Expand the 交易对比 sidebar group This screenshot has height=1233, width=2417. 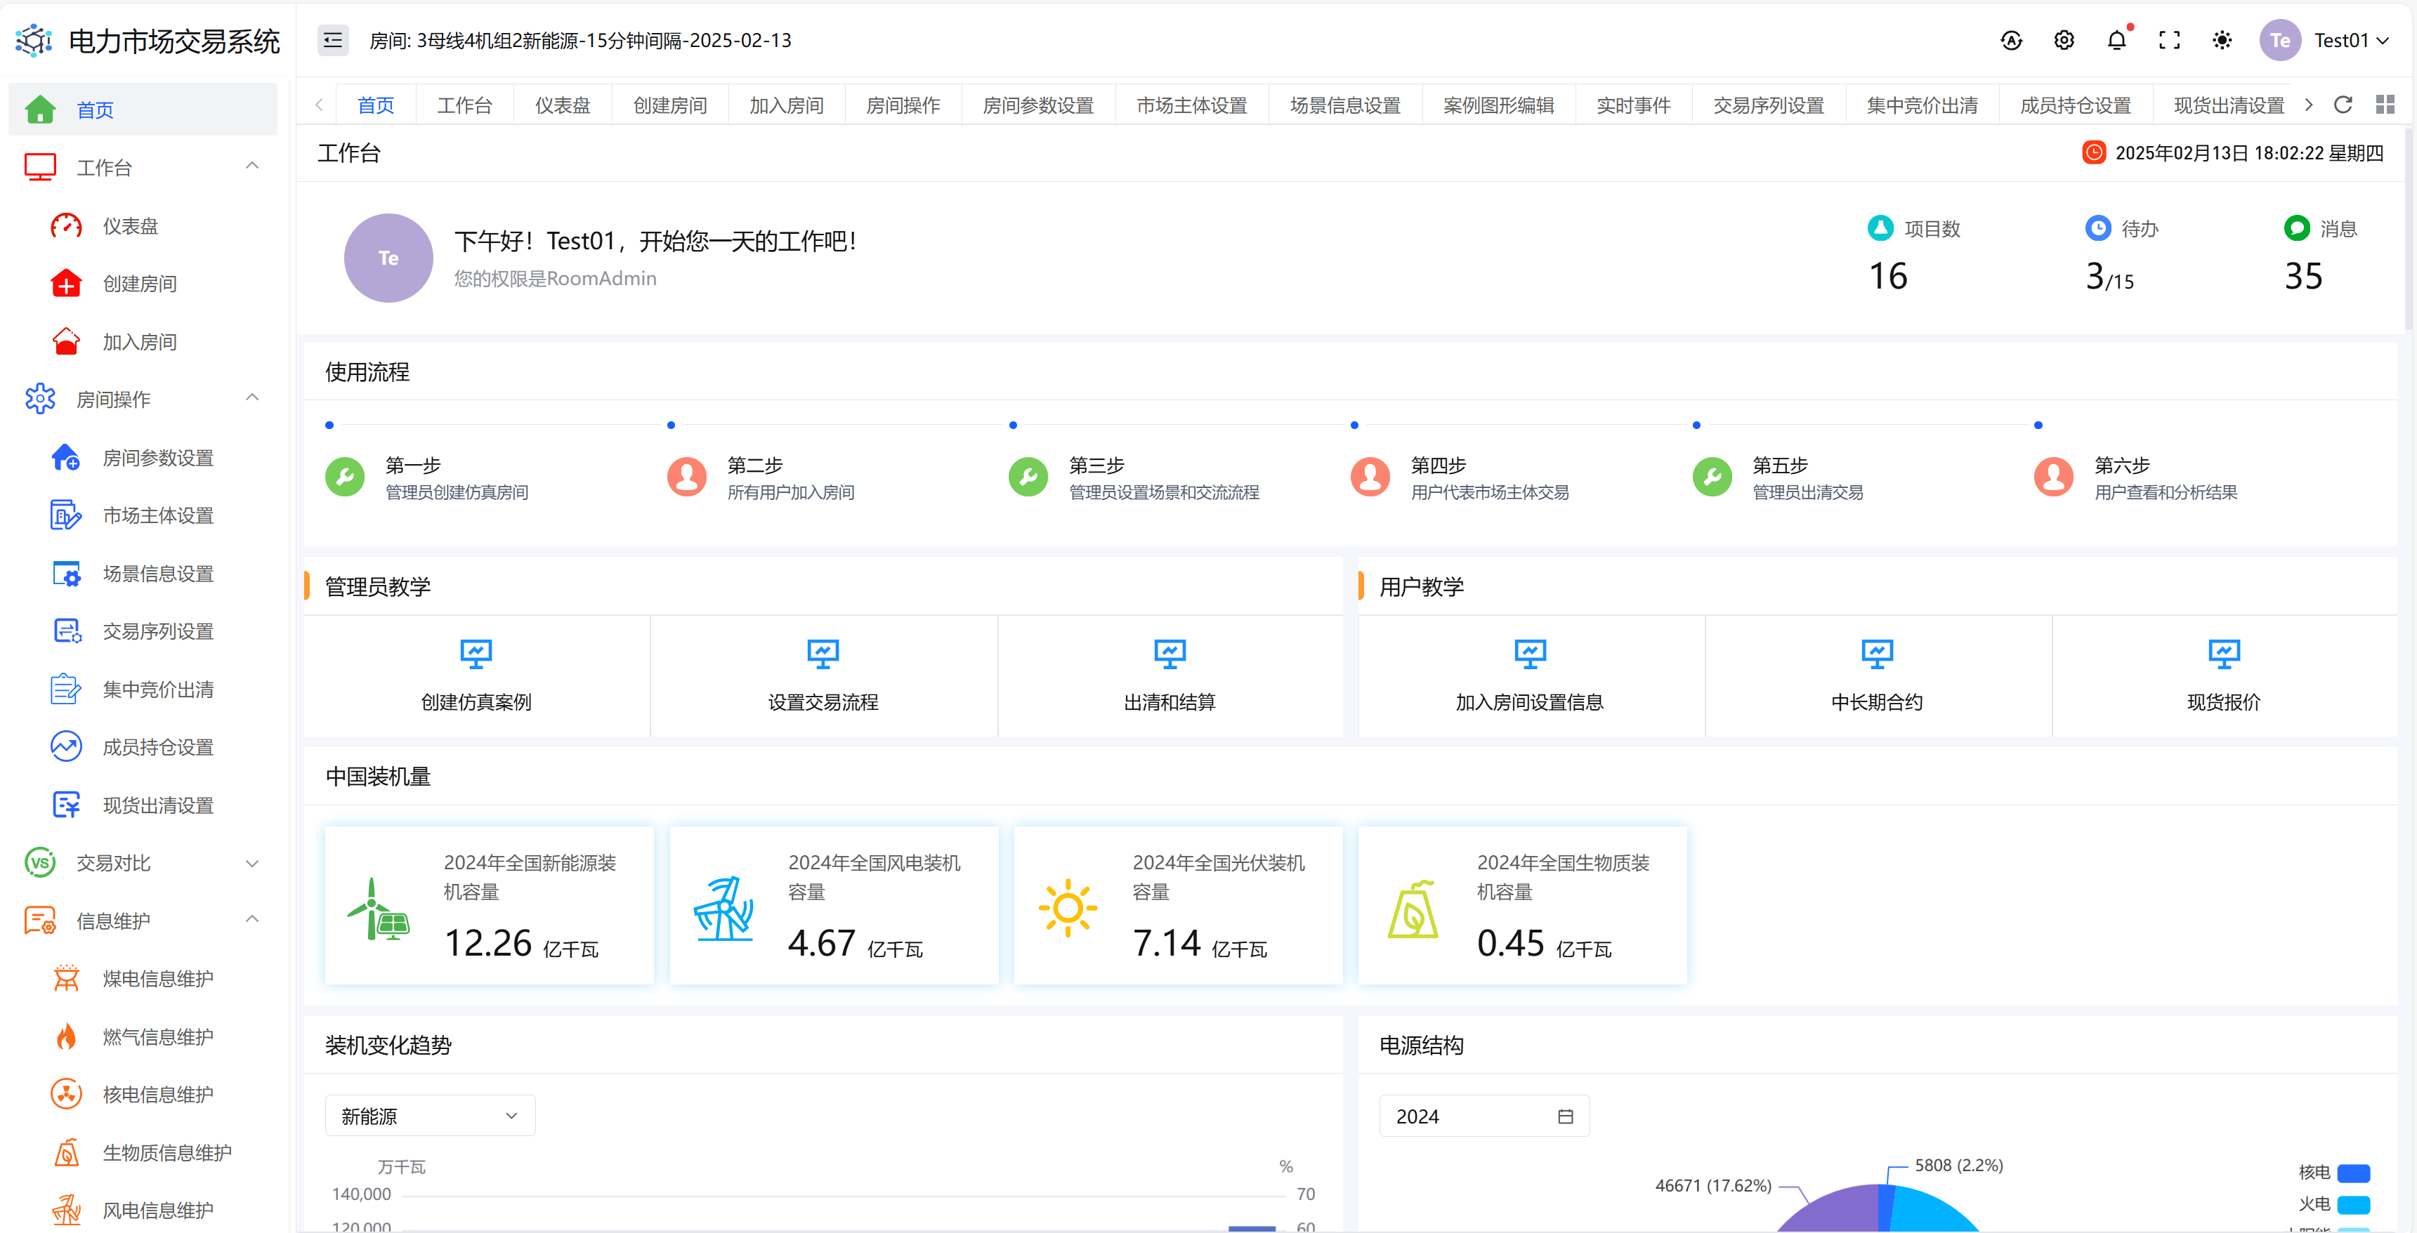click(251, 863)
